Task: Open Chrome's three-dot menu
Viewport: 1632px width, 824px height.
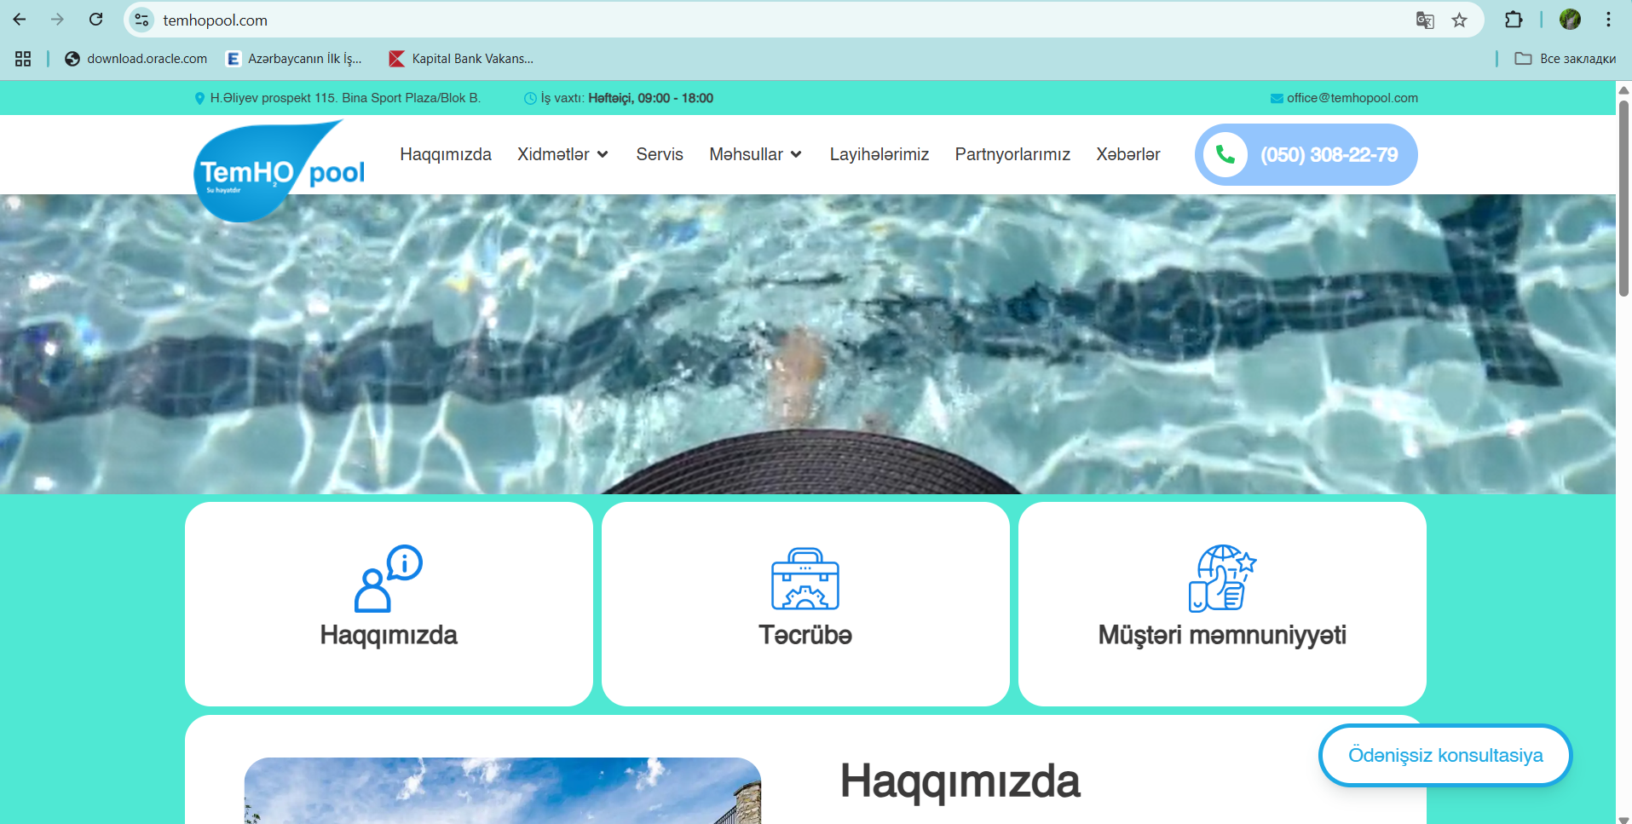Action: [x=1608, y=20]
